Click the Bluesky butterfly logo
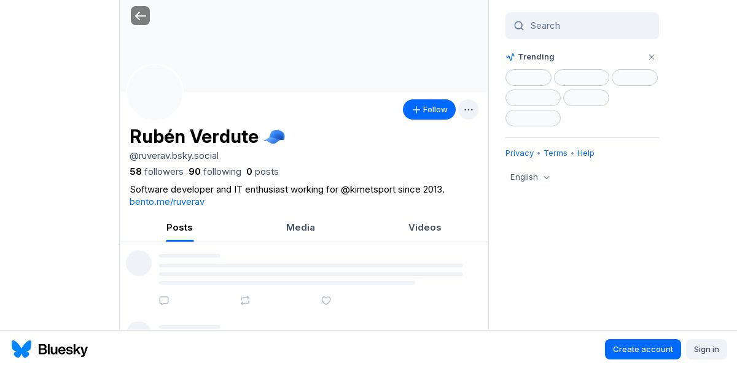Screen dimensions: 737x368 tap(21, 349)
